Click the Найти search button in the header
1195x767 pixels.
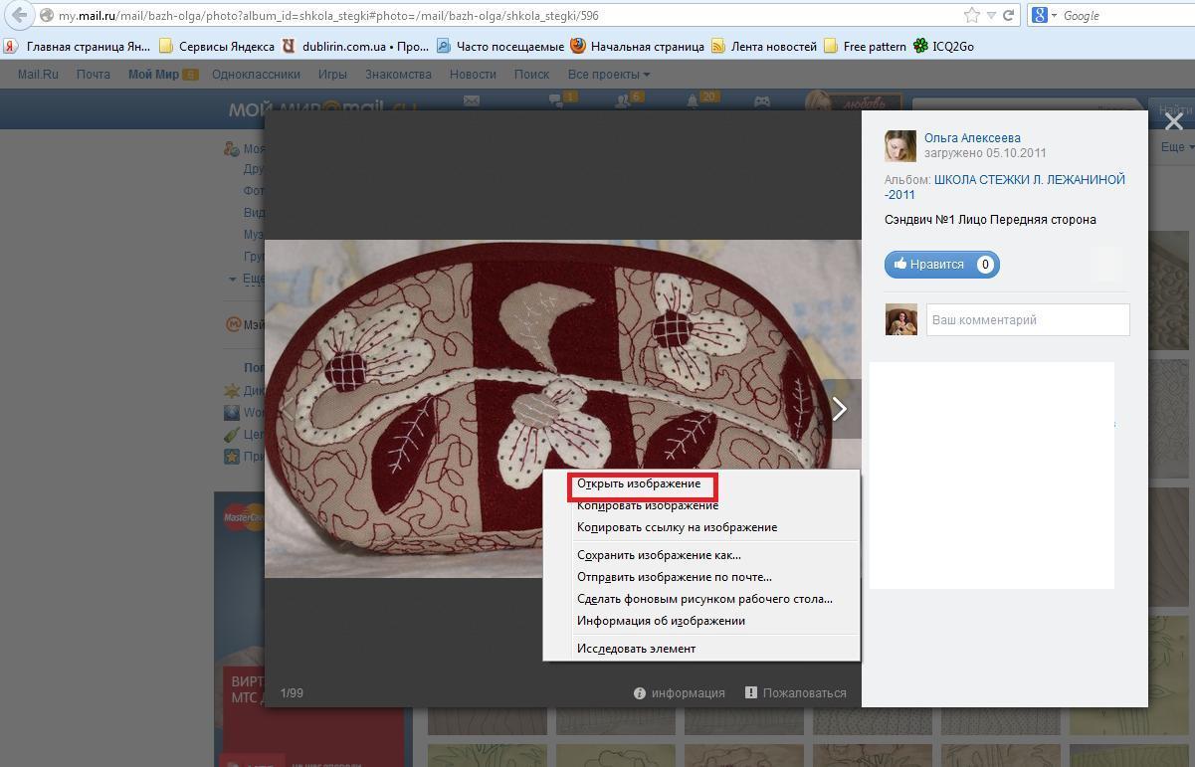pos(1174,111)
